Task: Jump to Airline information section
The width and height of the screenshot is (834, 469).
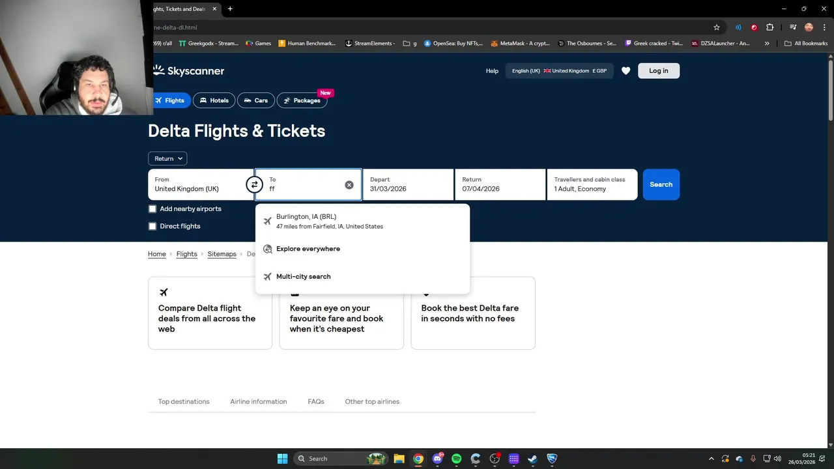Action: (259, 402)
